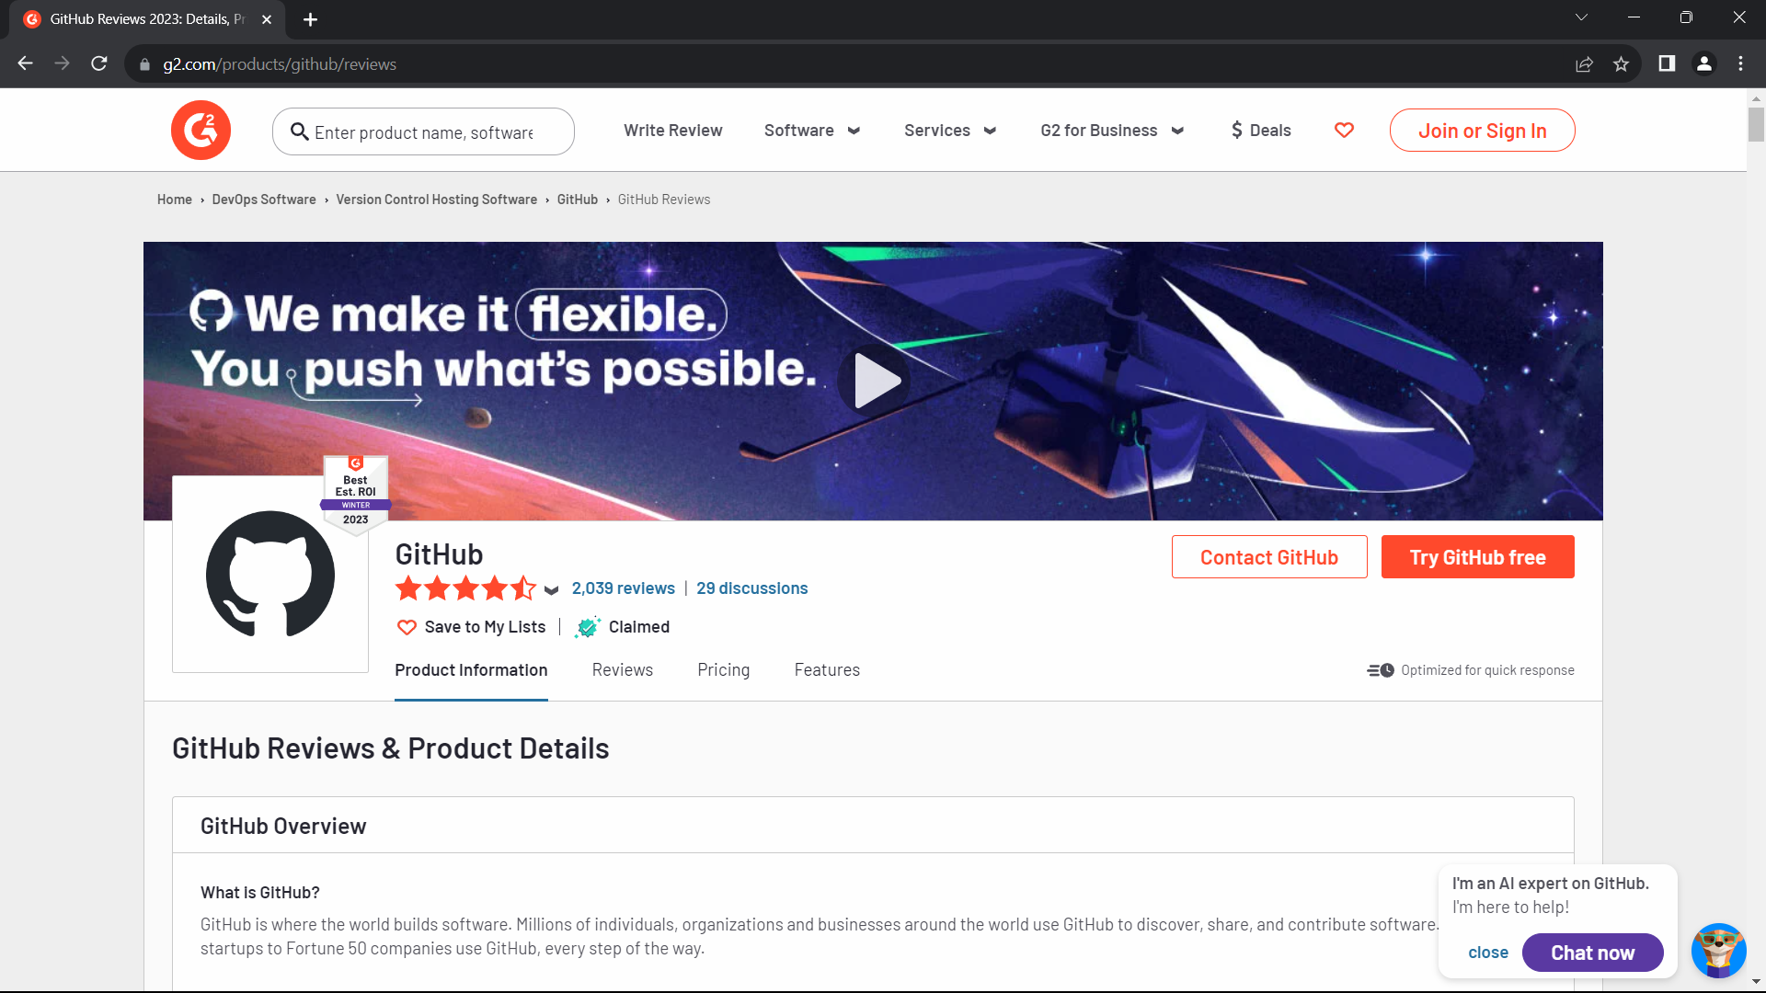Image resolution: width=1766 pixels, height=993 pixels.
Task: Click the Best Est. ROI Winter 2023 badge
Action: tap(355, 494)
